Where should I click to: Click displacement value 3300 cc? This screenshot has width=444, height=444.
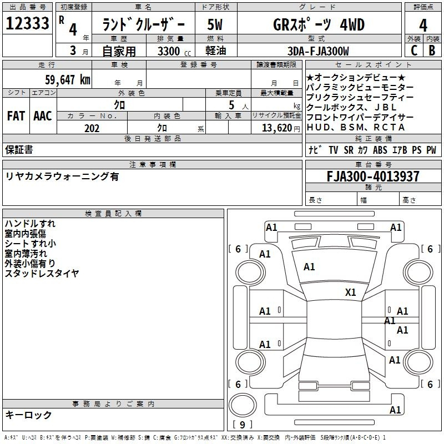174,51
